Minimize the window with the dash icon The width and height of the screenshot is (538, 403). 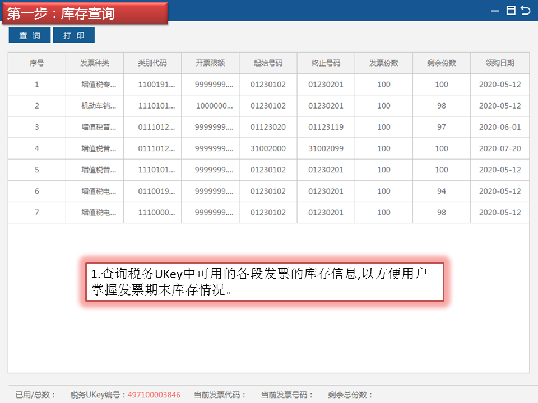[x=495, y=11]
